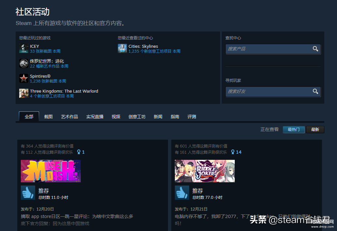This screenshot has height=231, width=337.
Task: Click 推荐 on the Riddle Joker review
Action: [198, 191]
